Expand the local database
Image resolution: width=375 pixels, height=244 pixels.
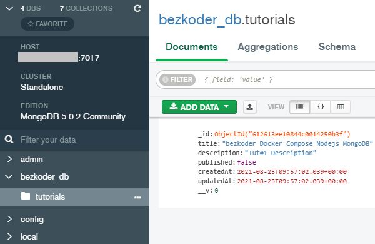point(9,236)
